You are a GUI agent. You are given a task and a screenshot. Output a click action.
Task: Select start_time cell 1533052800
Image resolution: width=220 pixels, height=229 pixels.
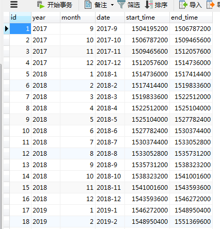click(x=147, y=154)
